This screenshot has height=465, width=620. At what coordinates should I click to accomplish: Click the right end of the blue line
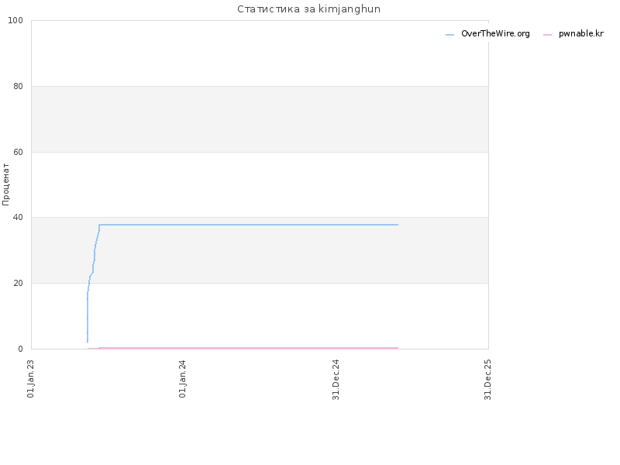[398, 225]
